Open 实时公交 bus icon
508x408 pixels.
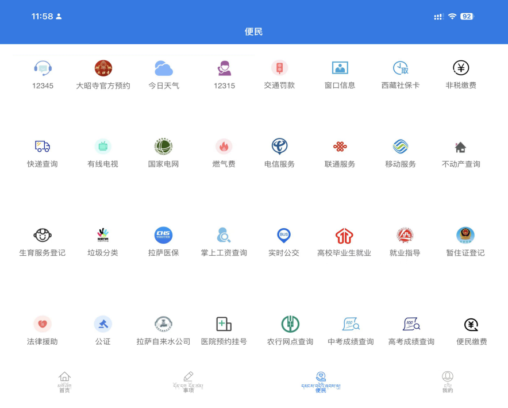[x=284, y=235]
